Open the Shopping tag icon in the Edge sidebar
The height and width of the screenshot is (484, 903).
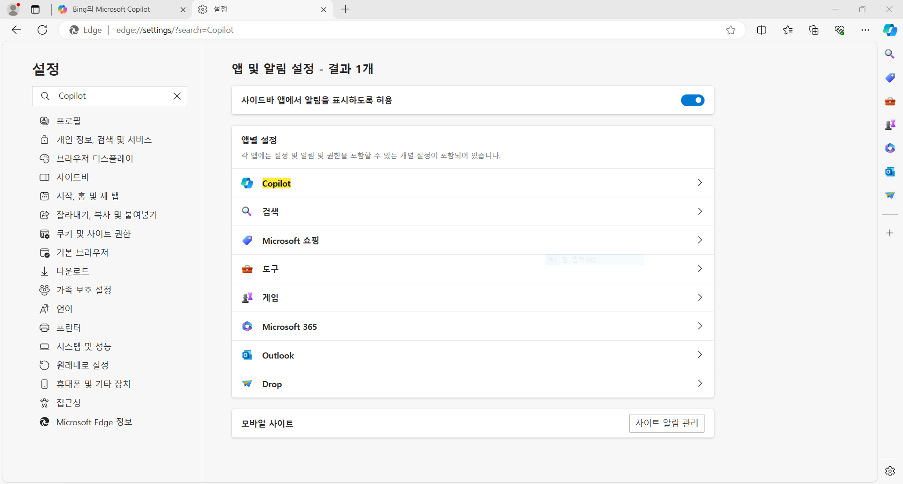coord(890,78)
